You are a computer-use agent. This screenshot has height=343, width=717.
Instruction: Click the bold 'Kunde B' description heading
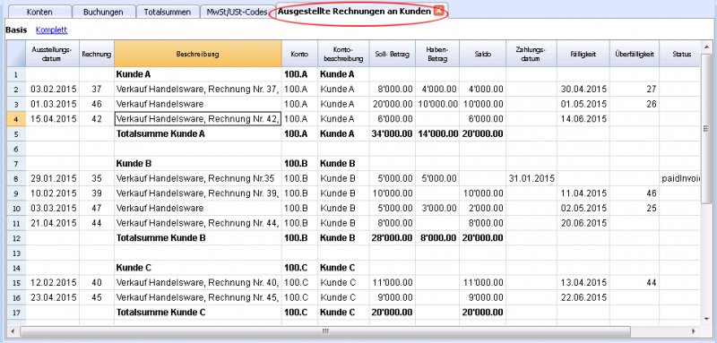click(x=197, y=164)
